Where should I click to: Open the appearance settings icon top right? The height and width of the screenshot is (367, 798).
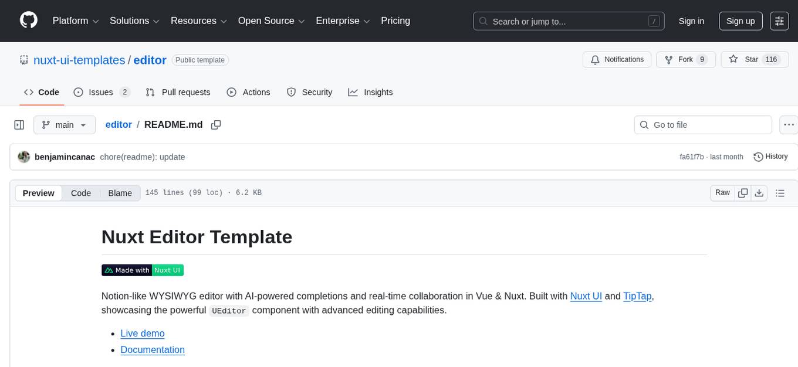click(779, 21)
